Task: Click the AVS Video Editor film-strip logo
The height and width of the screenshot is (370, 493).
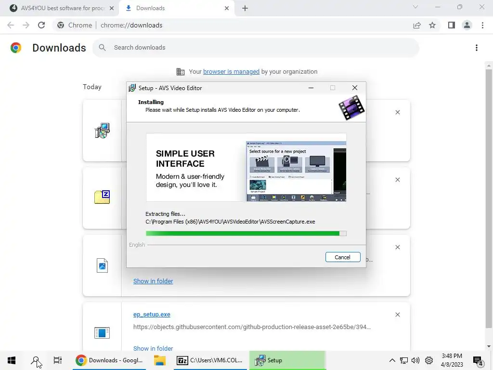Action: click(x=351, y=108)
